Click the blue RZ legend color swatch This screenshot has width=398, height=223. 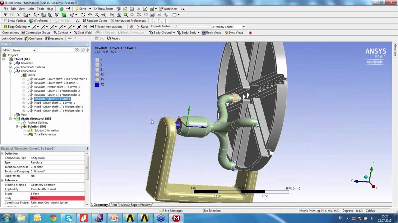(x=97, y=85)
